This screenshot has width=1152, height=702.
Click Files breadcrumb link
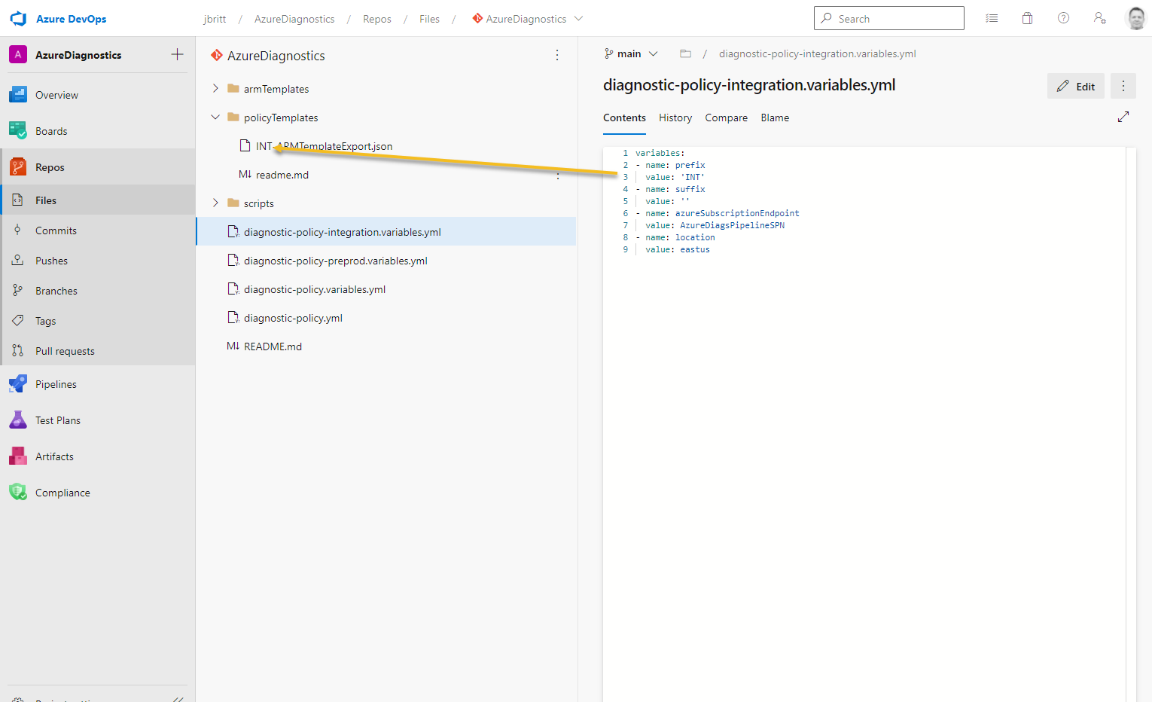click(x=430, y=19)
